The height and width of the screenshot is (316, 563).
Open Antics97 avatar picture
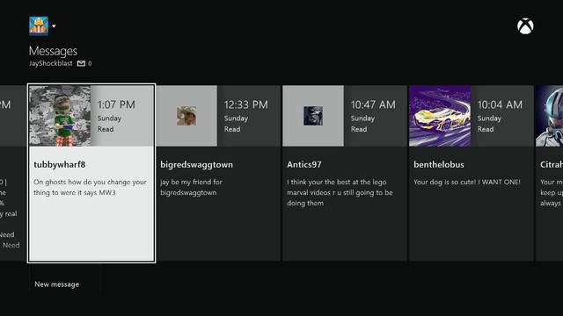[x=313, y=116]
